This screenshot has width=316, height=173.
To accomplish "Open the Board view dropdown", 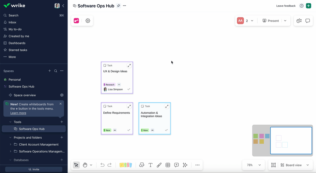I will (x=295, y=165).
